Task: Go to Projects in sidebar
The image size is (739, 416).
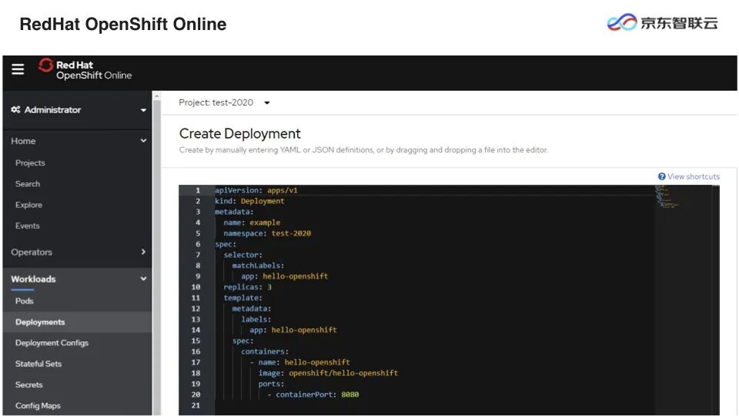Action: 30,163
